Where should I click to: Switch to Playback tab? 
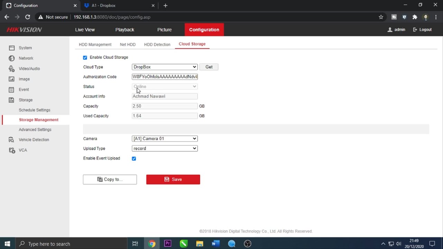125,30
